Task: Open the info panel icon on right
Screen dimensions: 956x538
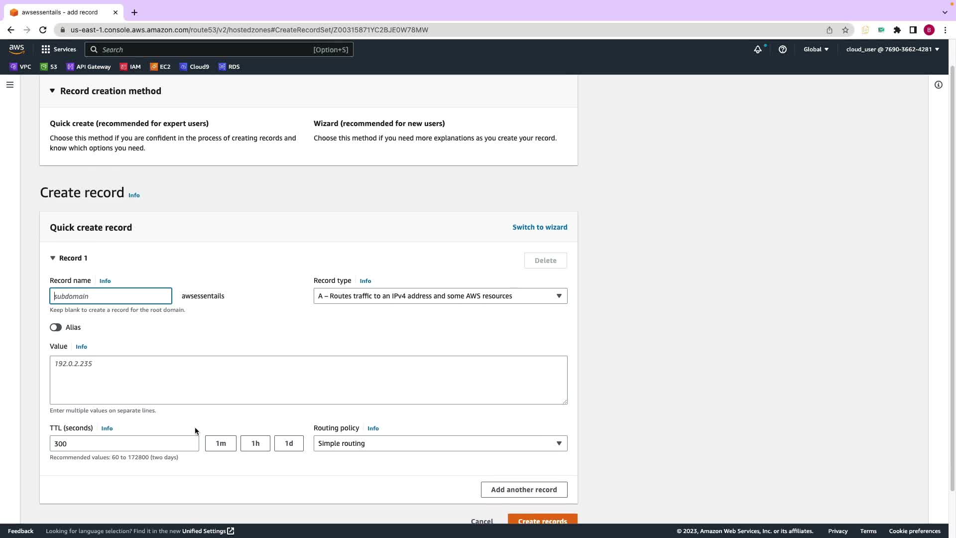Action: click(x=938, y=85)
